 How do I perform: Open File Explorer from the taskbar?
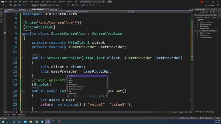[x=31, y=122]
